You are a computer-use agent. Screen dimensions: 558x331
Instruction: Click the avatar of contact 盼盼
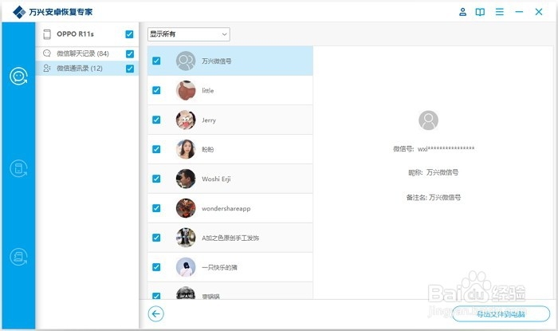186,149
